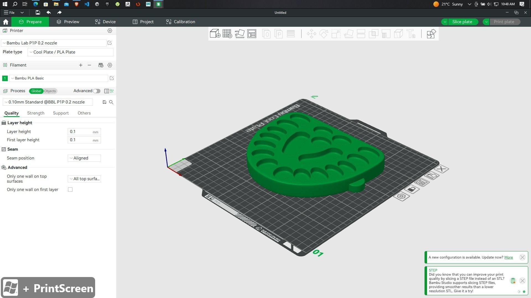
Task: Click the Layer height input field
Action: tap(80, 132)
